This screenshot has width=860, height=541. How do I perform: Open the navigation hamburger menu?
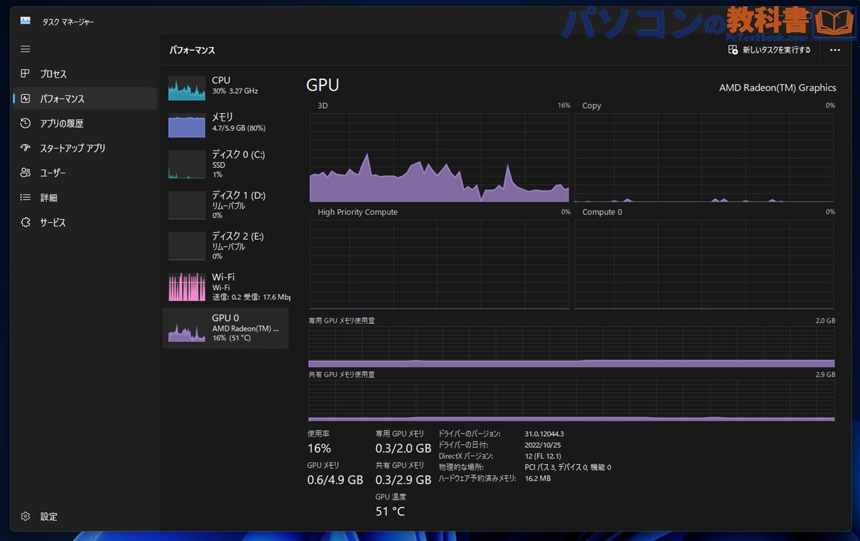tap(25, 48)
